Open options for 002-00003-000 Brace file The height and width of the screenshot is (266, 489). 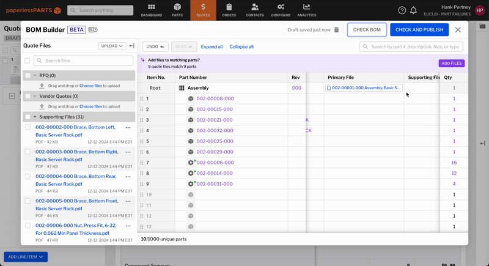[128, 152]
